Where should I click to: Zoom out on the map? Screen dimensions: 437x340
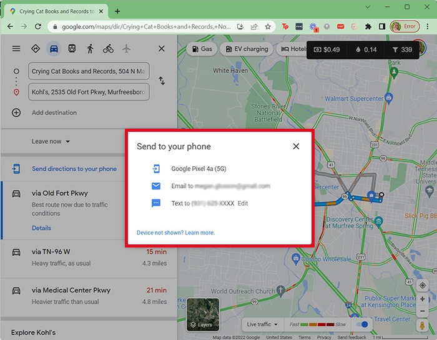coord(422,311)
